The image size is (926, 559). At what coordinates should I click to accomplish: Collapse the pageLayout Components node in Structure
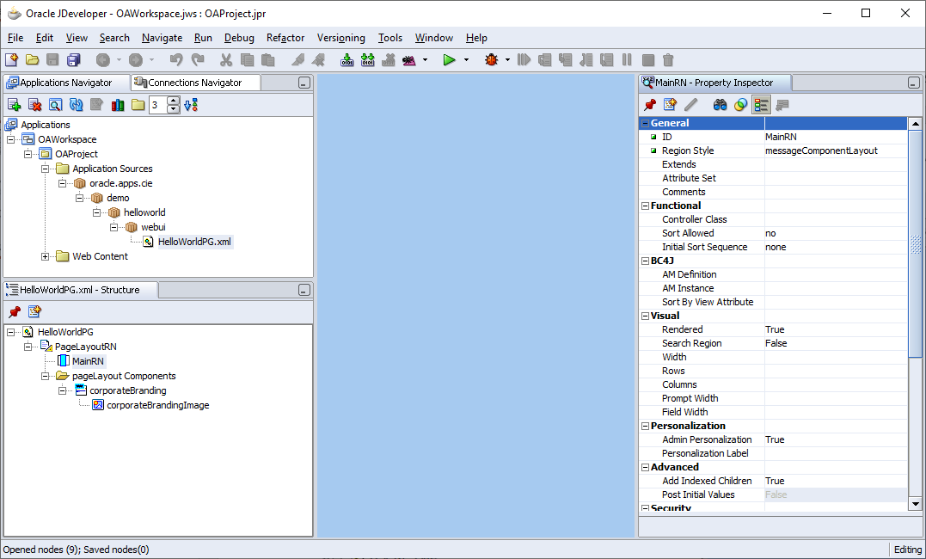point(45,376)
